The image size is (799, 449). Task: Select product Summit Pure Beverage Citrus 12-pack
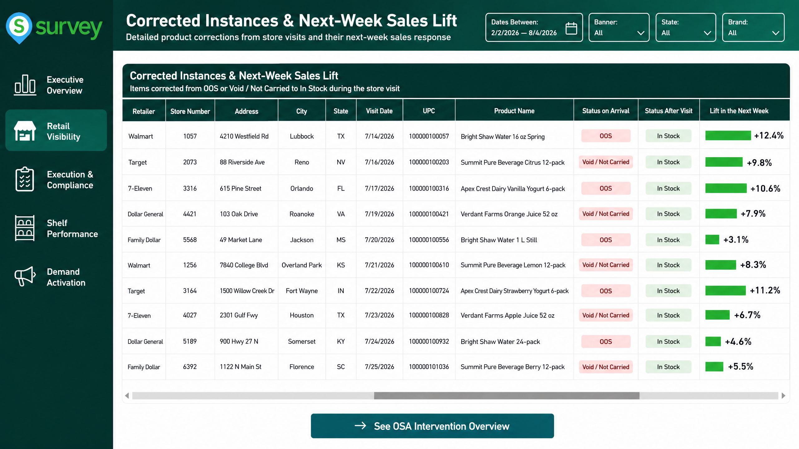512,162
